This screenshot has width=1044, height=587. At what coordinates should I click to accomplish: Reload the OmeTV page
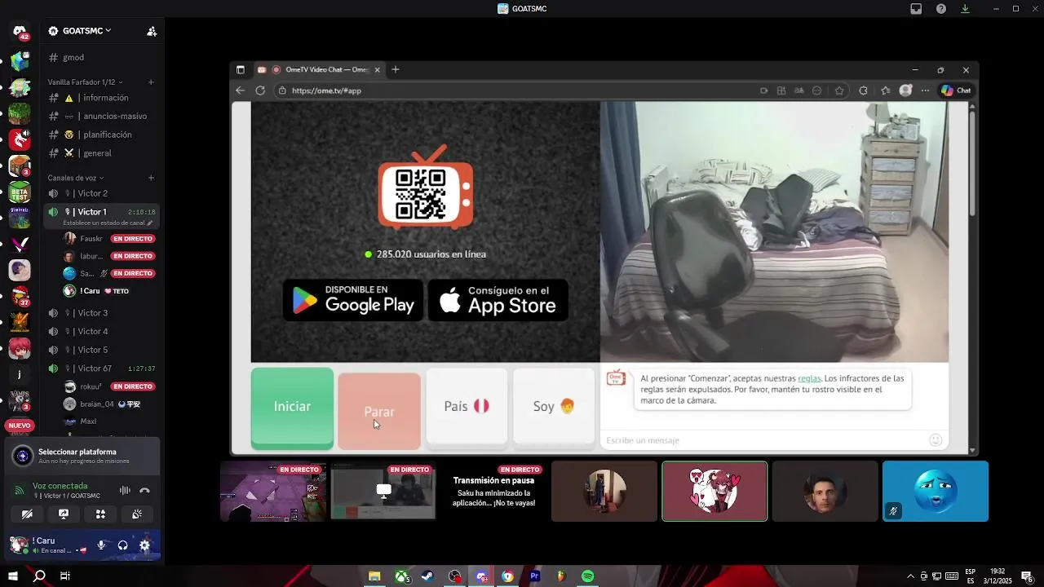point(260,90)
